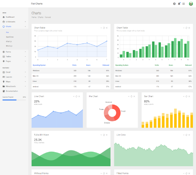Open the apps grid icon in top bar
Screen dimensions: 196x175
point(184,4)
